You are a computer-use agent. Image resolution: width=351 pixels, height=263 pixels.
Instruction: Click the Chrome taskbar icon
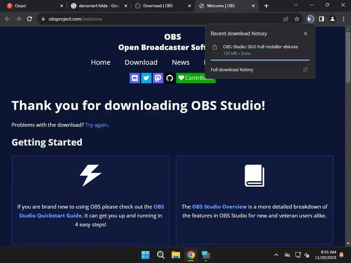[x=191, y=255]
